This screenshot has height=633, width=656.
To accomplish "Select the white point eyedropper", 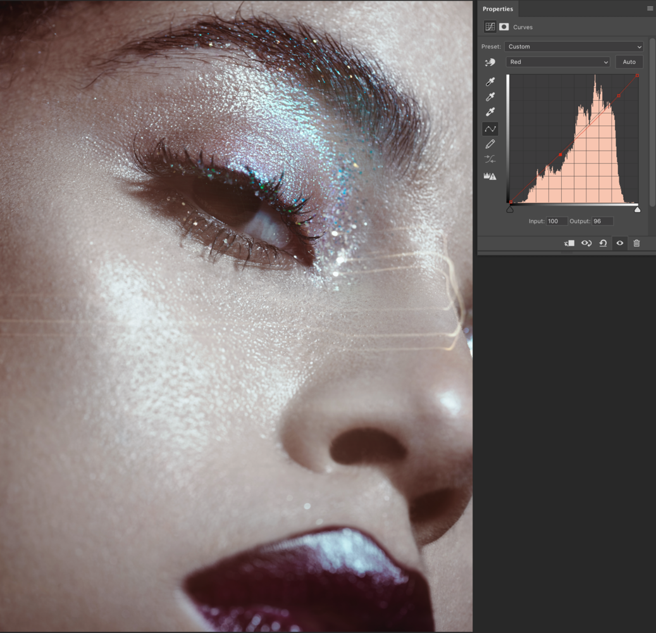I will coord(490,111).
